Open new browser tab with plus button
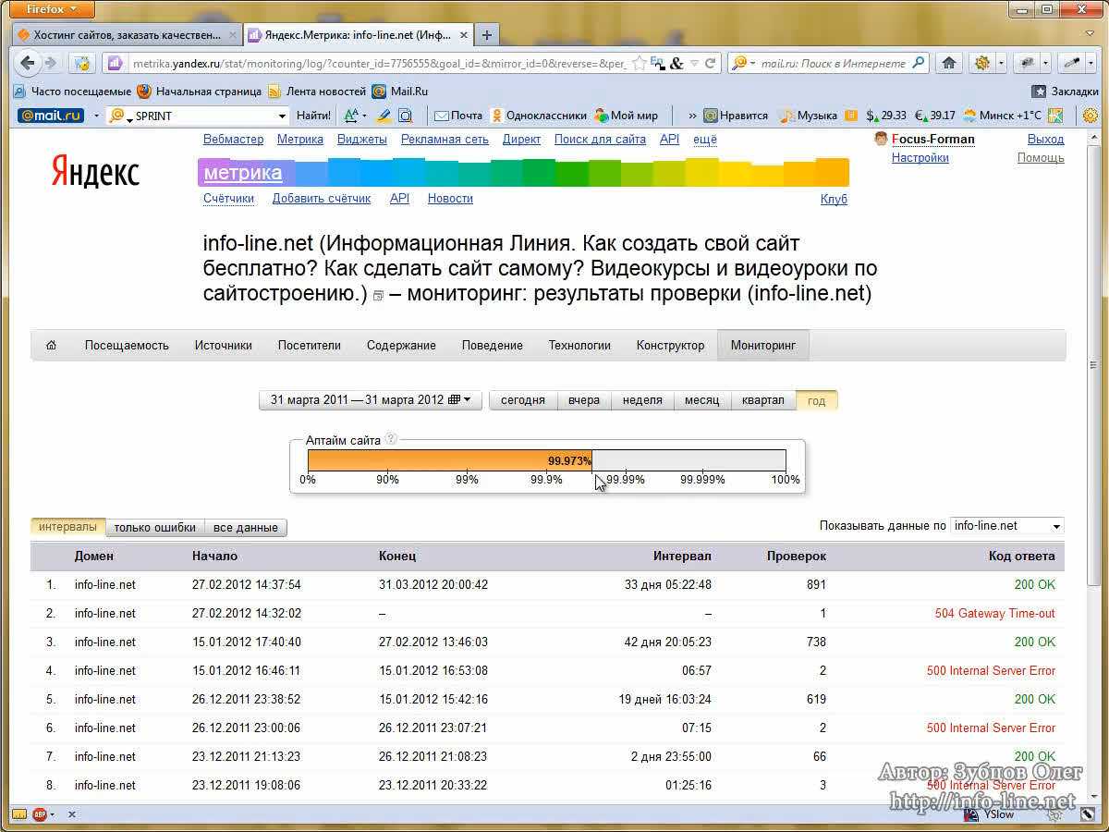Screen dimensions: 1109x832 [x=486, y=35]
